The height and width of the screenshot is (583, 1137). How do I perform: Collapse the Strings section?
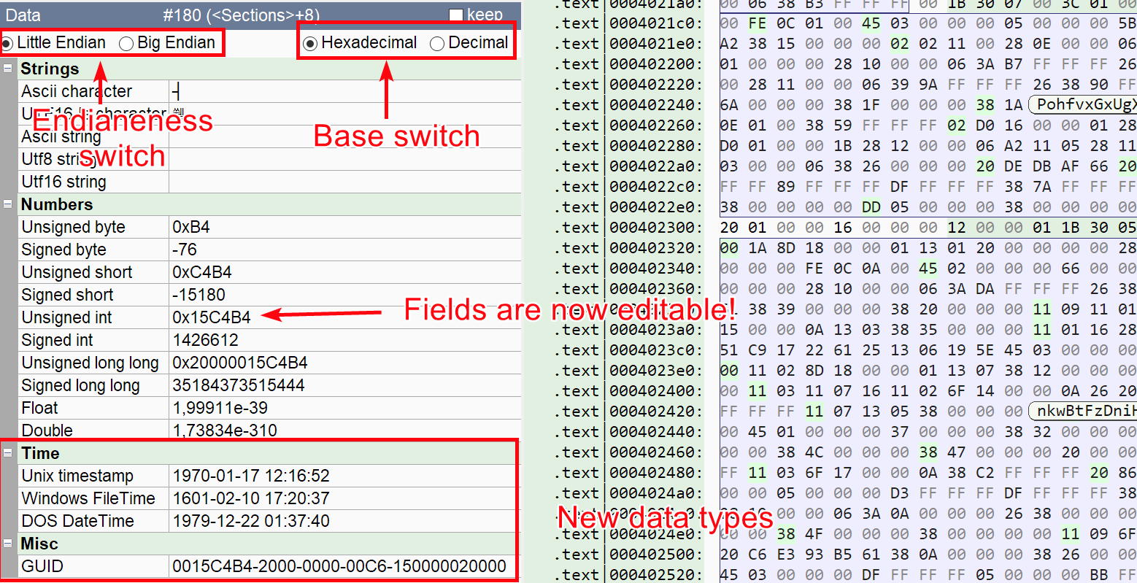tap(8, 69)
